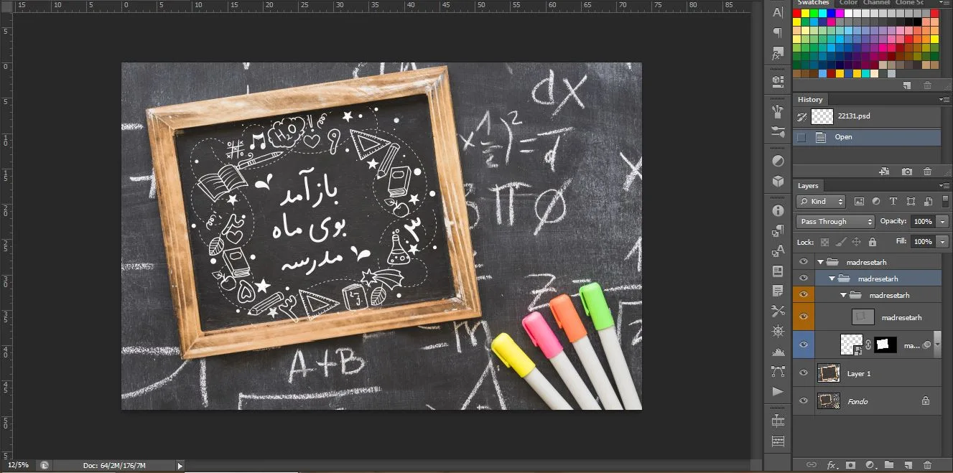Open the Character panel icon

point(778,12)
